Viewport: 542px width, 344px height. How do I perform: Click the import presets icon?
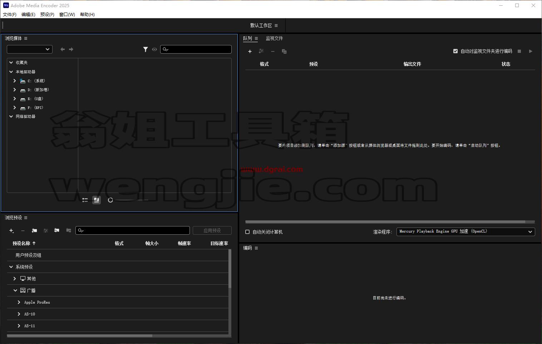coord(57,230)
